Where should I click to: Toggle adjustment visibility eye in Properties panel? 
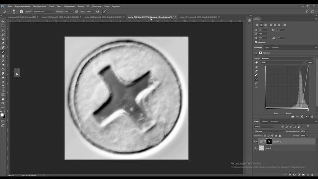(307, 117)
